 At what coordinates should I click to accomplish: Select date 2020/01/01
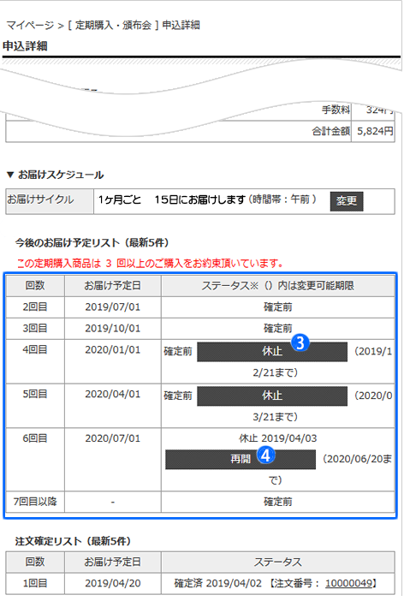click(x=113, y=350)
